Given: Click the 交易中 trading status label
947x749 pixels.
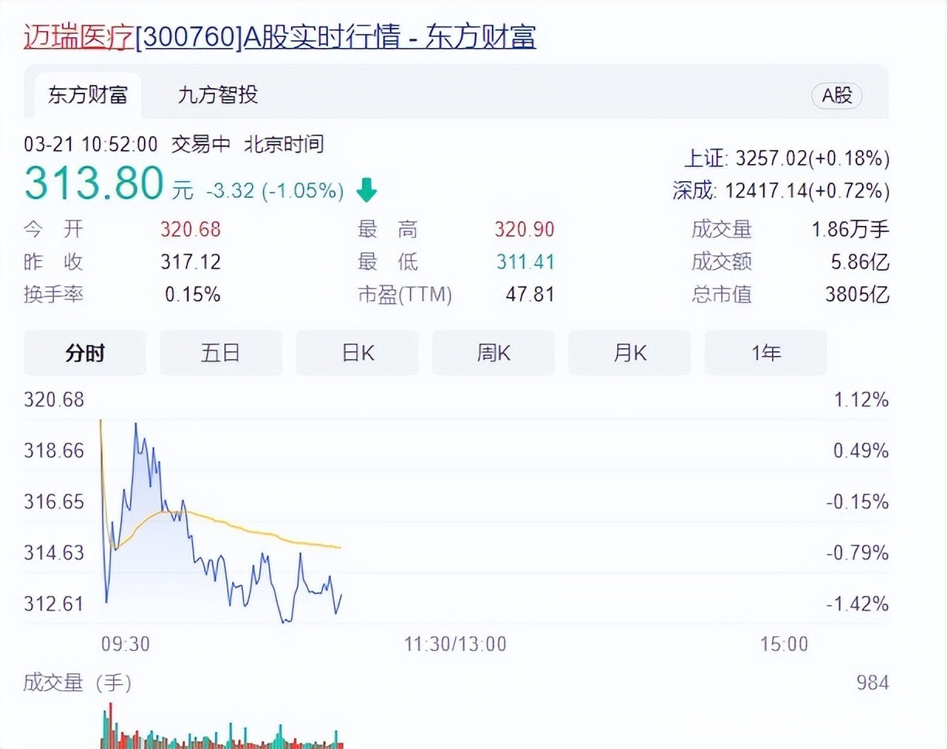Looking at the screenshot, I should 201,144.
